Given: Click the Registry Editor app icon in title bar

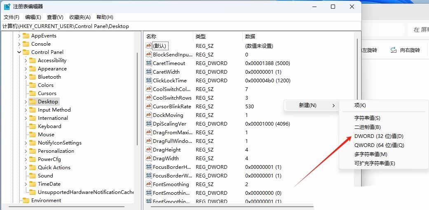Looking at the screenshot, I should tap(7, 7).
